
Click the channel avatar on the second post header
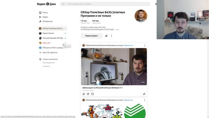84,100
